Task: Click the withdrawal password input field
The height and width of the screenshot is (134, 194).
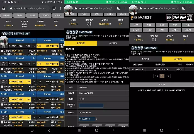Action: [x=91, y=106]
